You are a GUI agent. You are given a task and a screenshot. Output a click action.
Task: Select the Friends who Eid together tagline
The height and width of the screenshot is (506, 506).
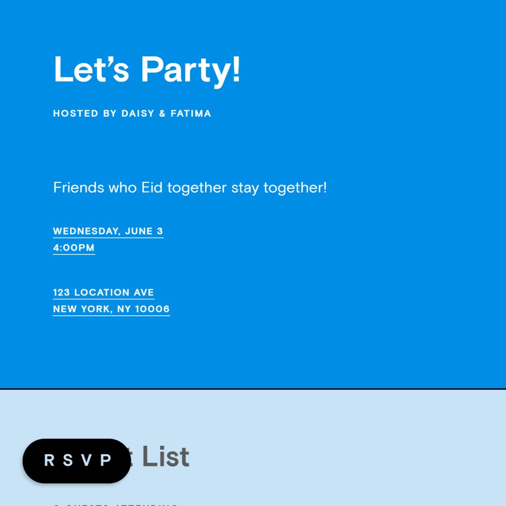click(x=190, y=188)
